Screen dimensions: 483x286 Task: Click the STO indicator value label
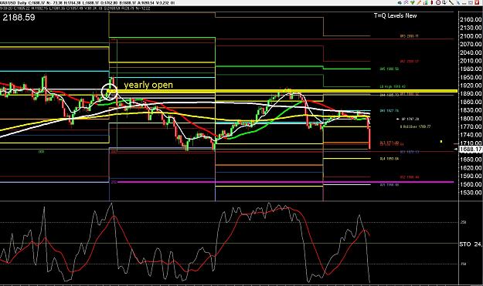click(x=471, y=244)
